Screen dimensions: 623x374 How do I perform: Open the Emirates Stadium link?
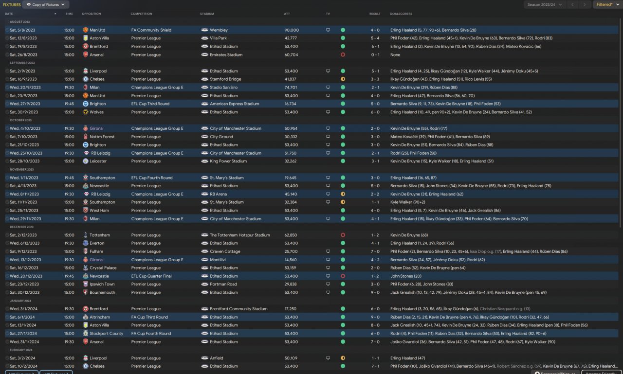tap(226, 55)
